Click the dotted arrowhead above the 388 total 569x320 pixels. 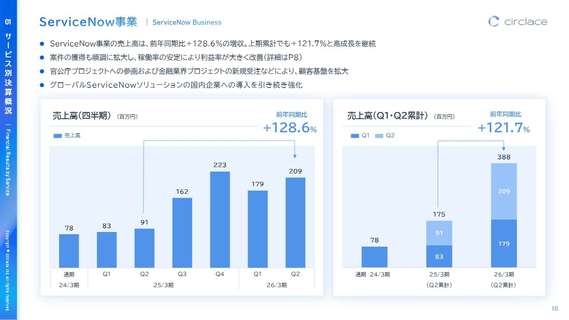504,148
